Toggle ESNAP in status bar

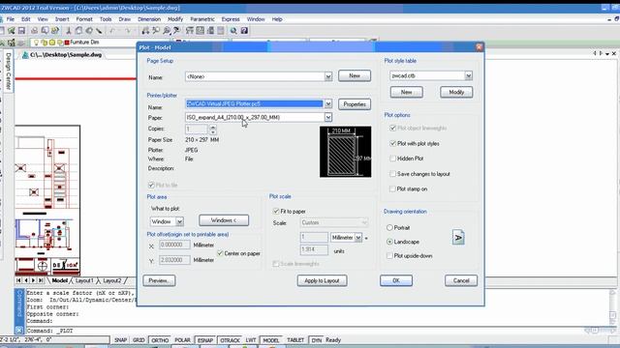click(205, 340)
